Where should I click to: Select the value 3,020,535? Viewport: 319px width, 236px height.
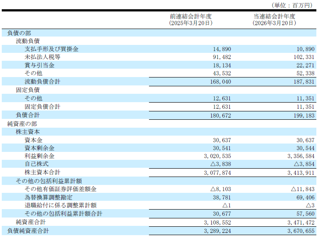click(217, 156)
